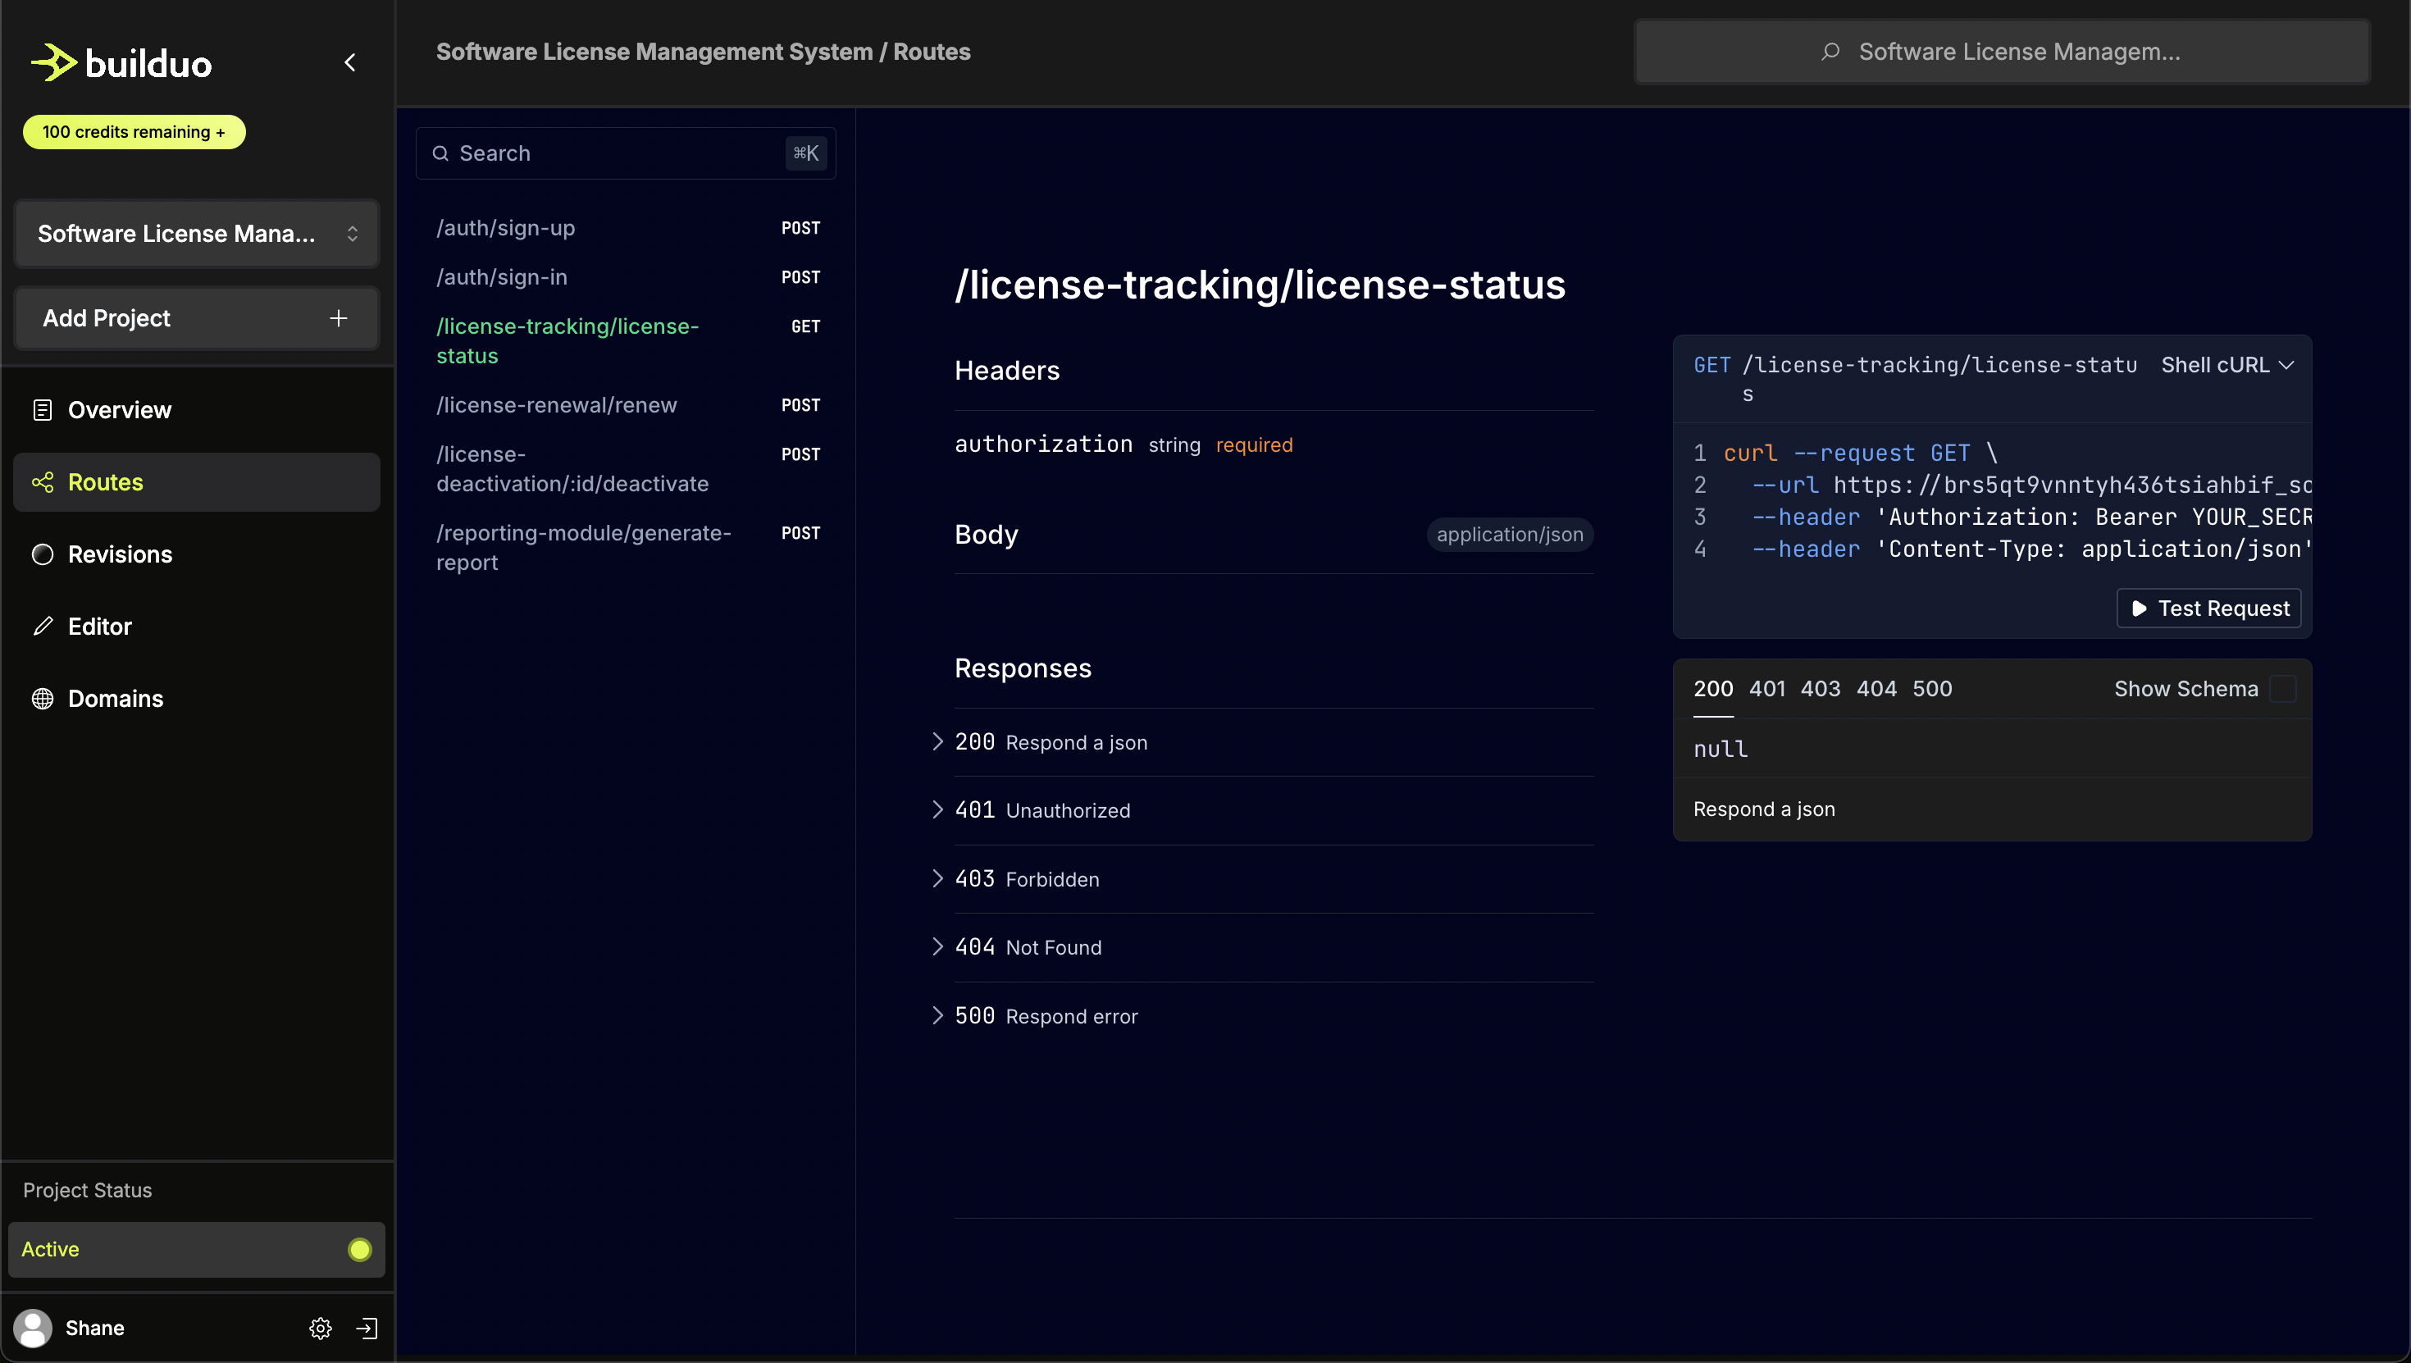Image resolution: width=2411 pixels, height=1363 pixels.
Task: Click the Add Project button
Action: click(197, 318)
